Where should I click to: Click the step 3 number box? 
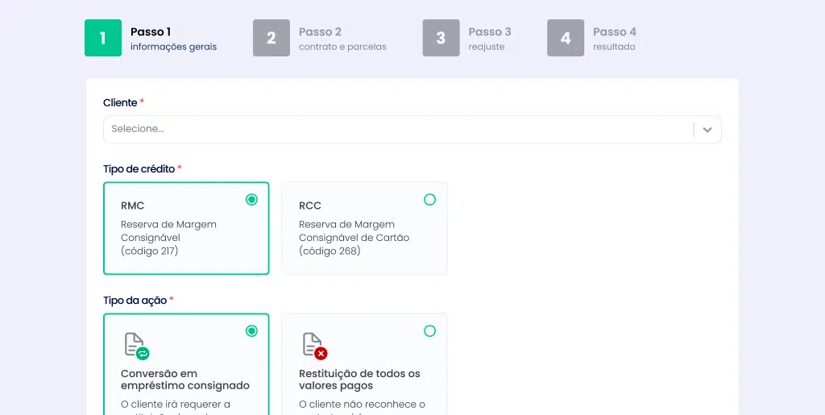[441, 38]
